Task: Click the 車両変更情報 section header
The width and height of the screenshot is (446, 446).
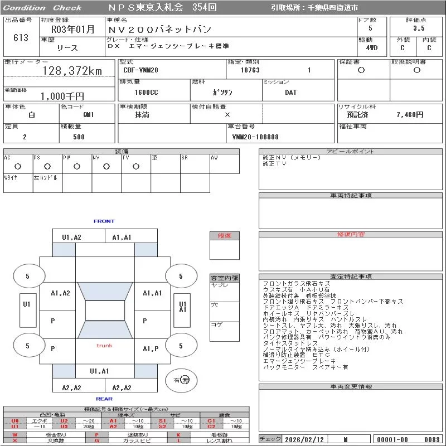Action: 351,386
